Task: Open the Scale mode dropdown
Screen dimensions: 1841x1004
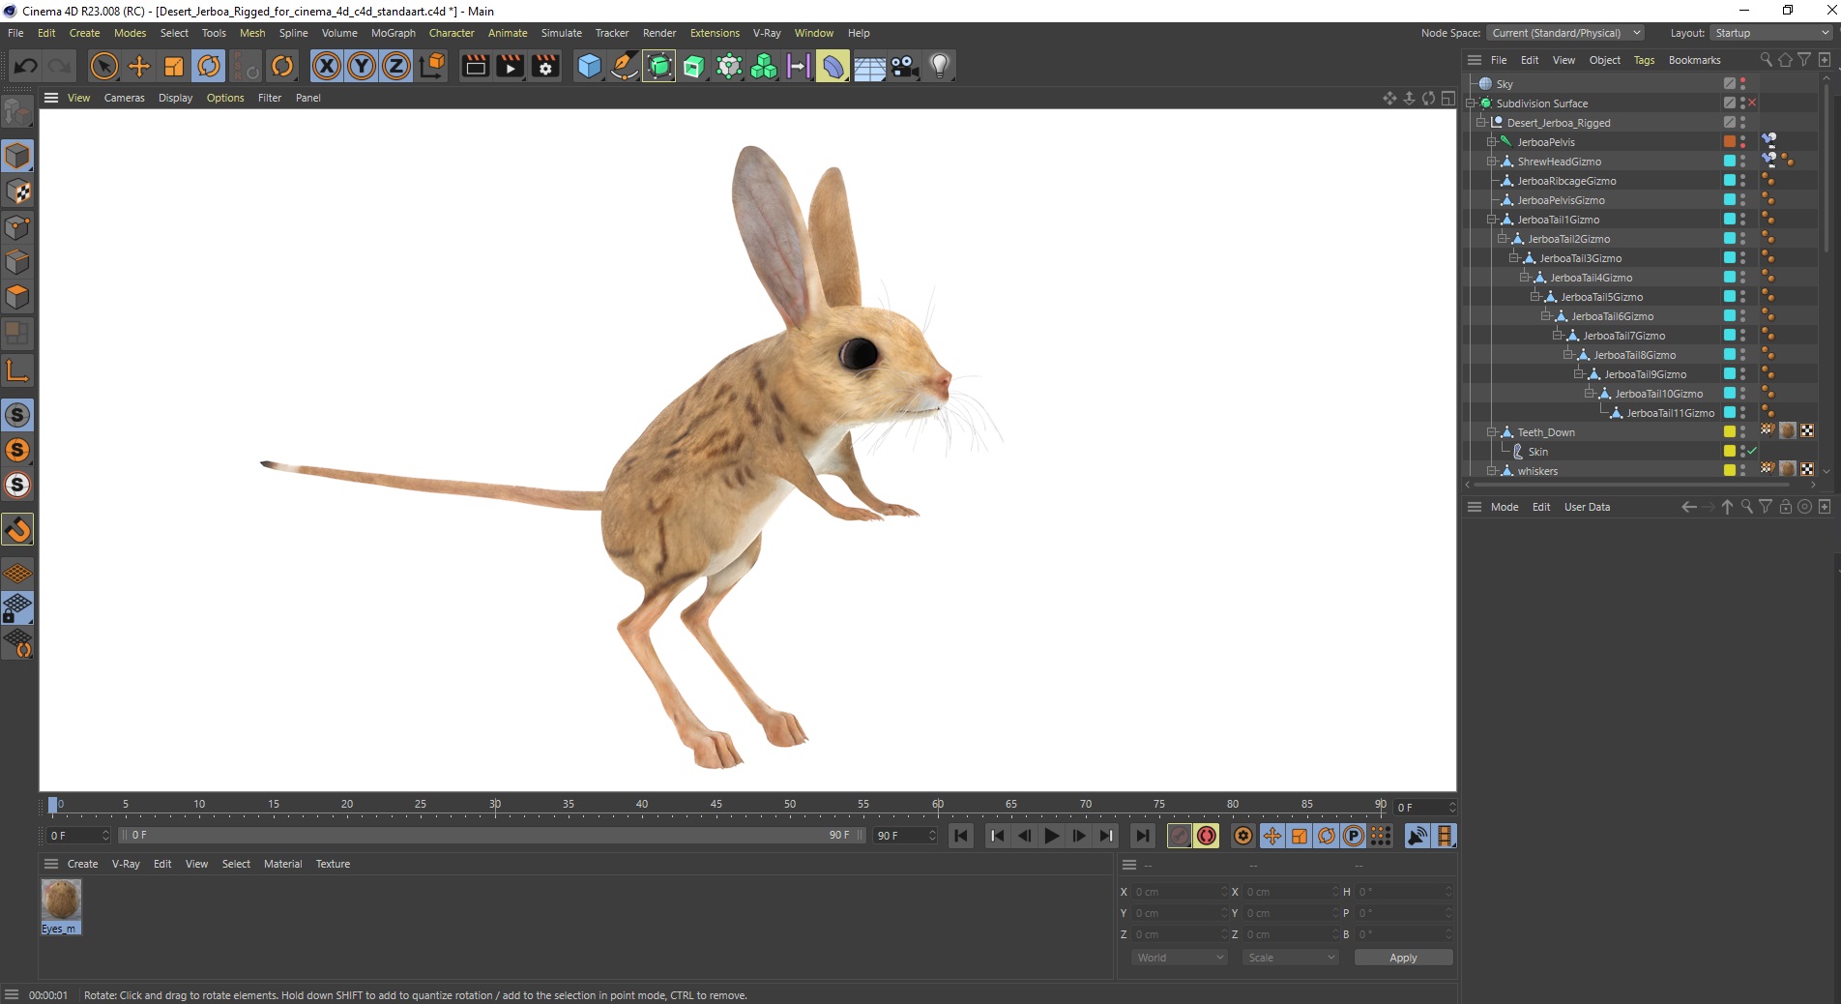Action: click(1291, 958)
